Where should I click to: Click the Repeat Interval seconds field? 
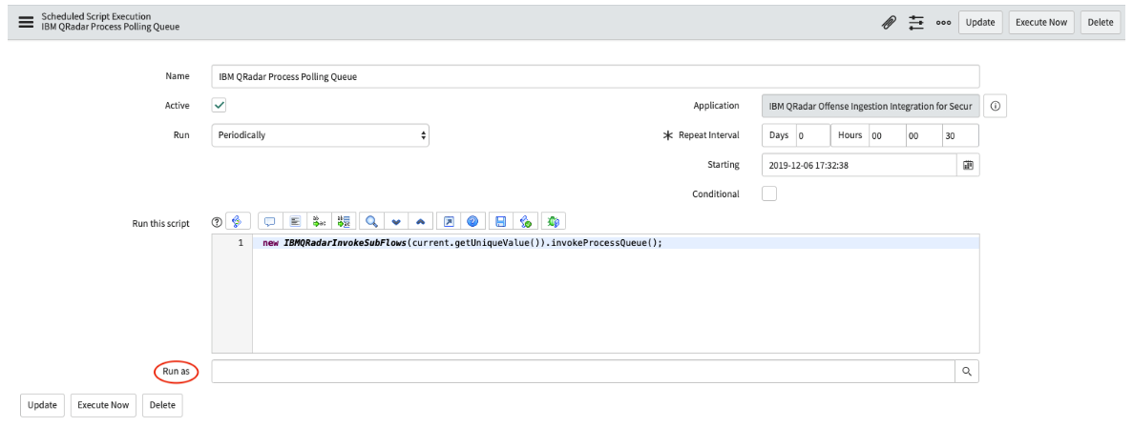point(960,135)
